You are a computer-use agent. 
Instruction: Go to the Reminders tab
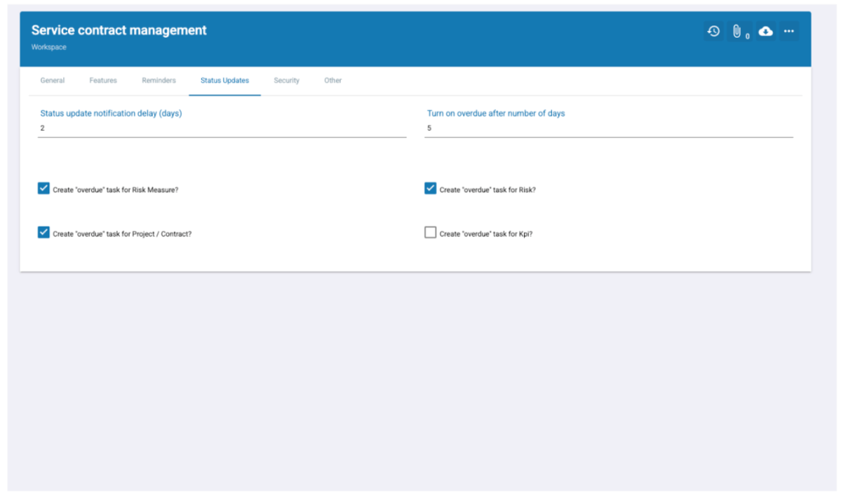point(159,80)
